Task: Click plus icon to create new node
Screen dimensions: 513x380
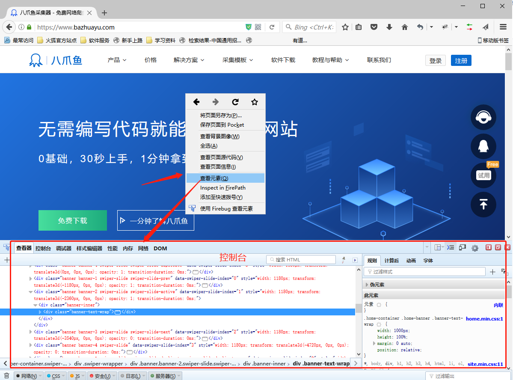Action: click(7, 260)
